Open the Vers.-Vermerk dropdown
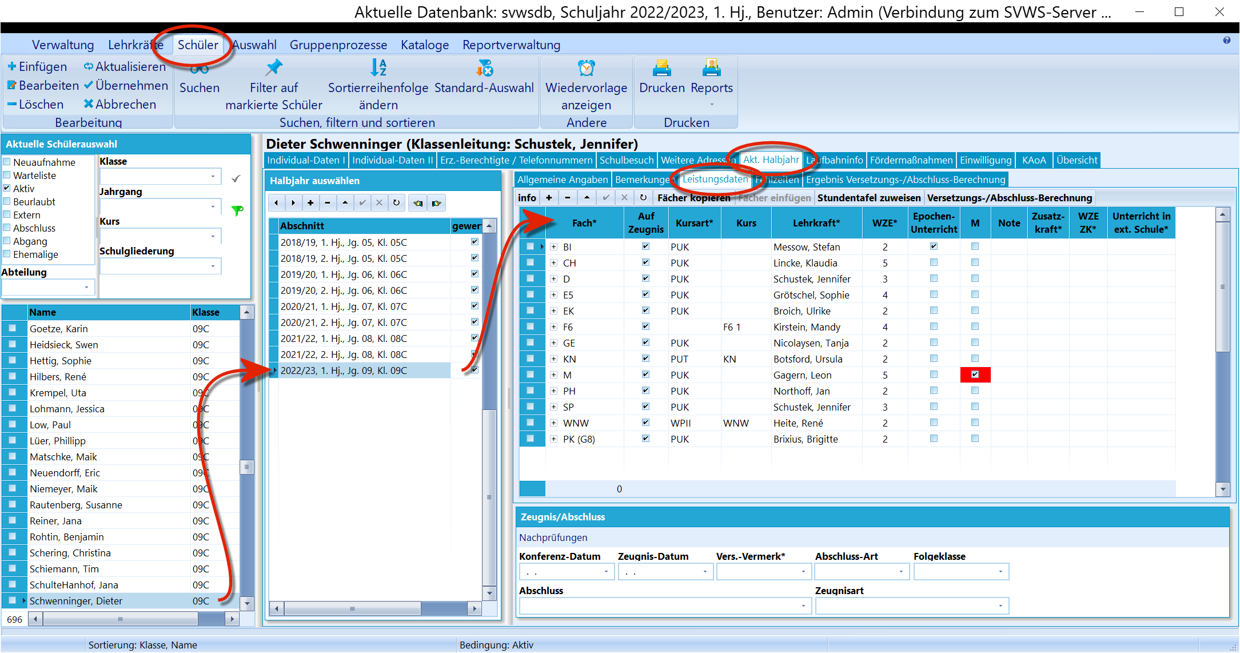1240x653 pixels. 803,572
